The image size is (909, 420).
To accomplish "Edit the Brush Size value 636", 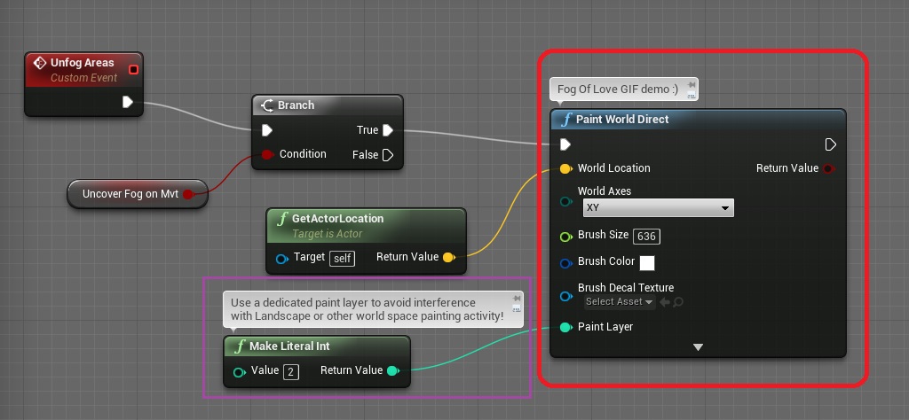I will [x=646, y=236].
